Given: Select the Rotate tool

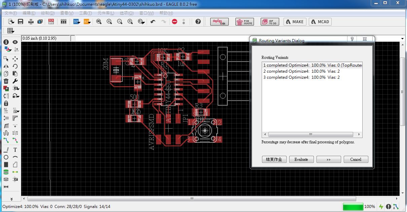Looking at the screenshot, I should [x=14, y=66].
